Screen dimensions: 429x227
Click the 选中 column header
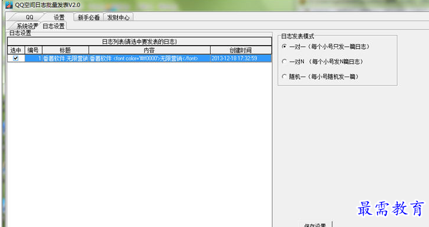click(16, 50)
